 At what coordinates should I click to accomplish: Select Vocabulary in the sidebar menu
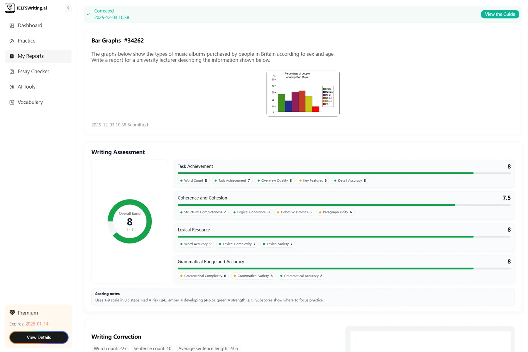coord(30,102)
